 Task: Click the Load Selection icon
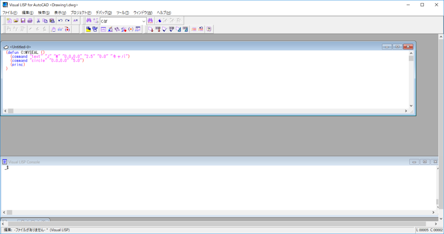(x=158, y=29)
